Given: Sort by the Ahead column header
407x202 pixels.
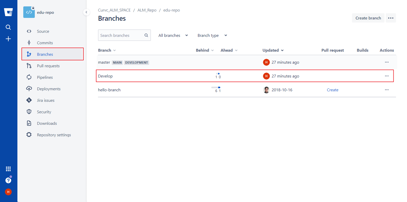Looking at the screenshot, I should coord(229,50).
